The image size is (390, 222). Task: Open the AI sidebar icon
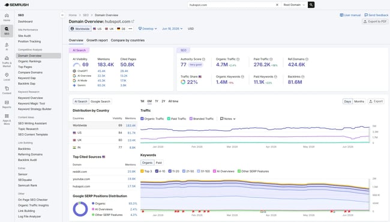7,46
